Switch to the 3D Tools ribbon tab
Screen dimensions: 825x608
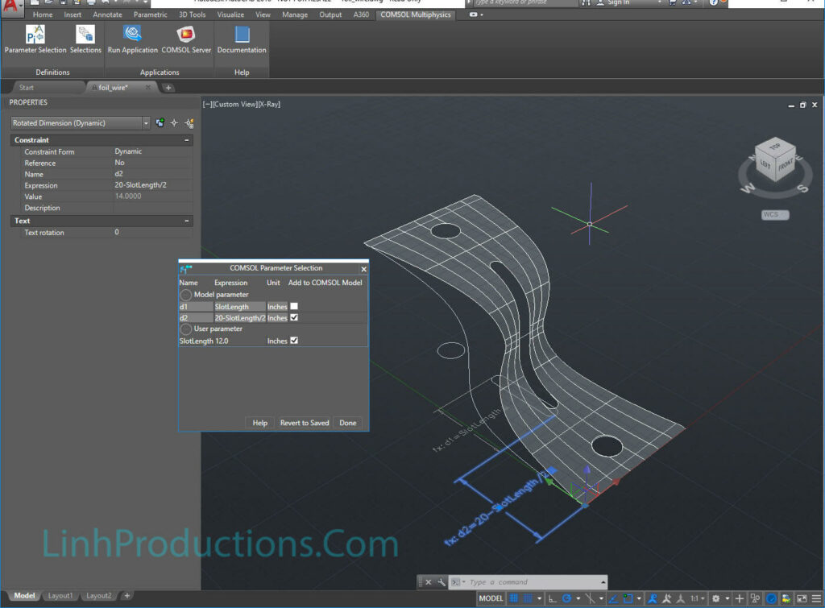coord(192,14)
